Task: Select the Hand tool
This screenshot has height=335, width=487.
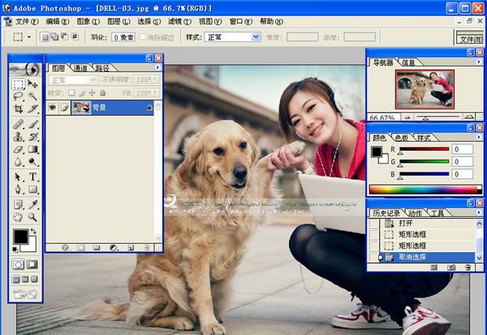Action: click(x=19, y=217)
